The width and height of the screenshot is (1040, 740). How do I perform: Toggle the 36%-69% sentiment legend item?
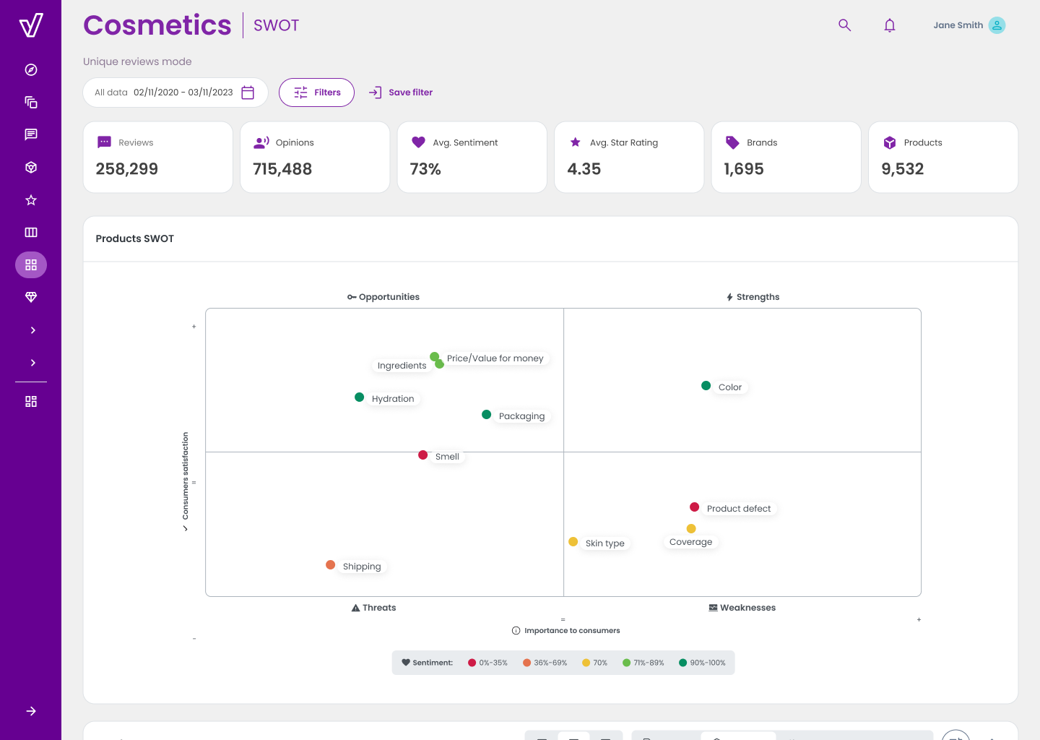coord(545,663)
